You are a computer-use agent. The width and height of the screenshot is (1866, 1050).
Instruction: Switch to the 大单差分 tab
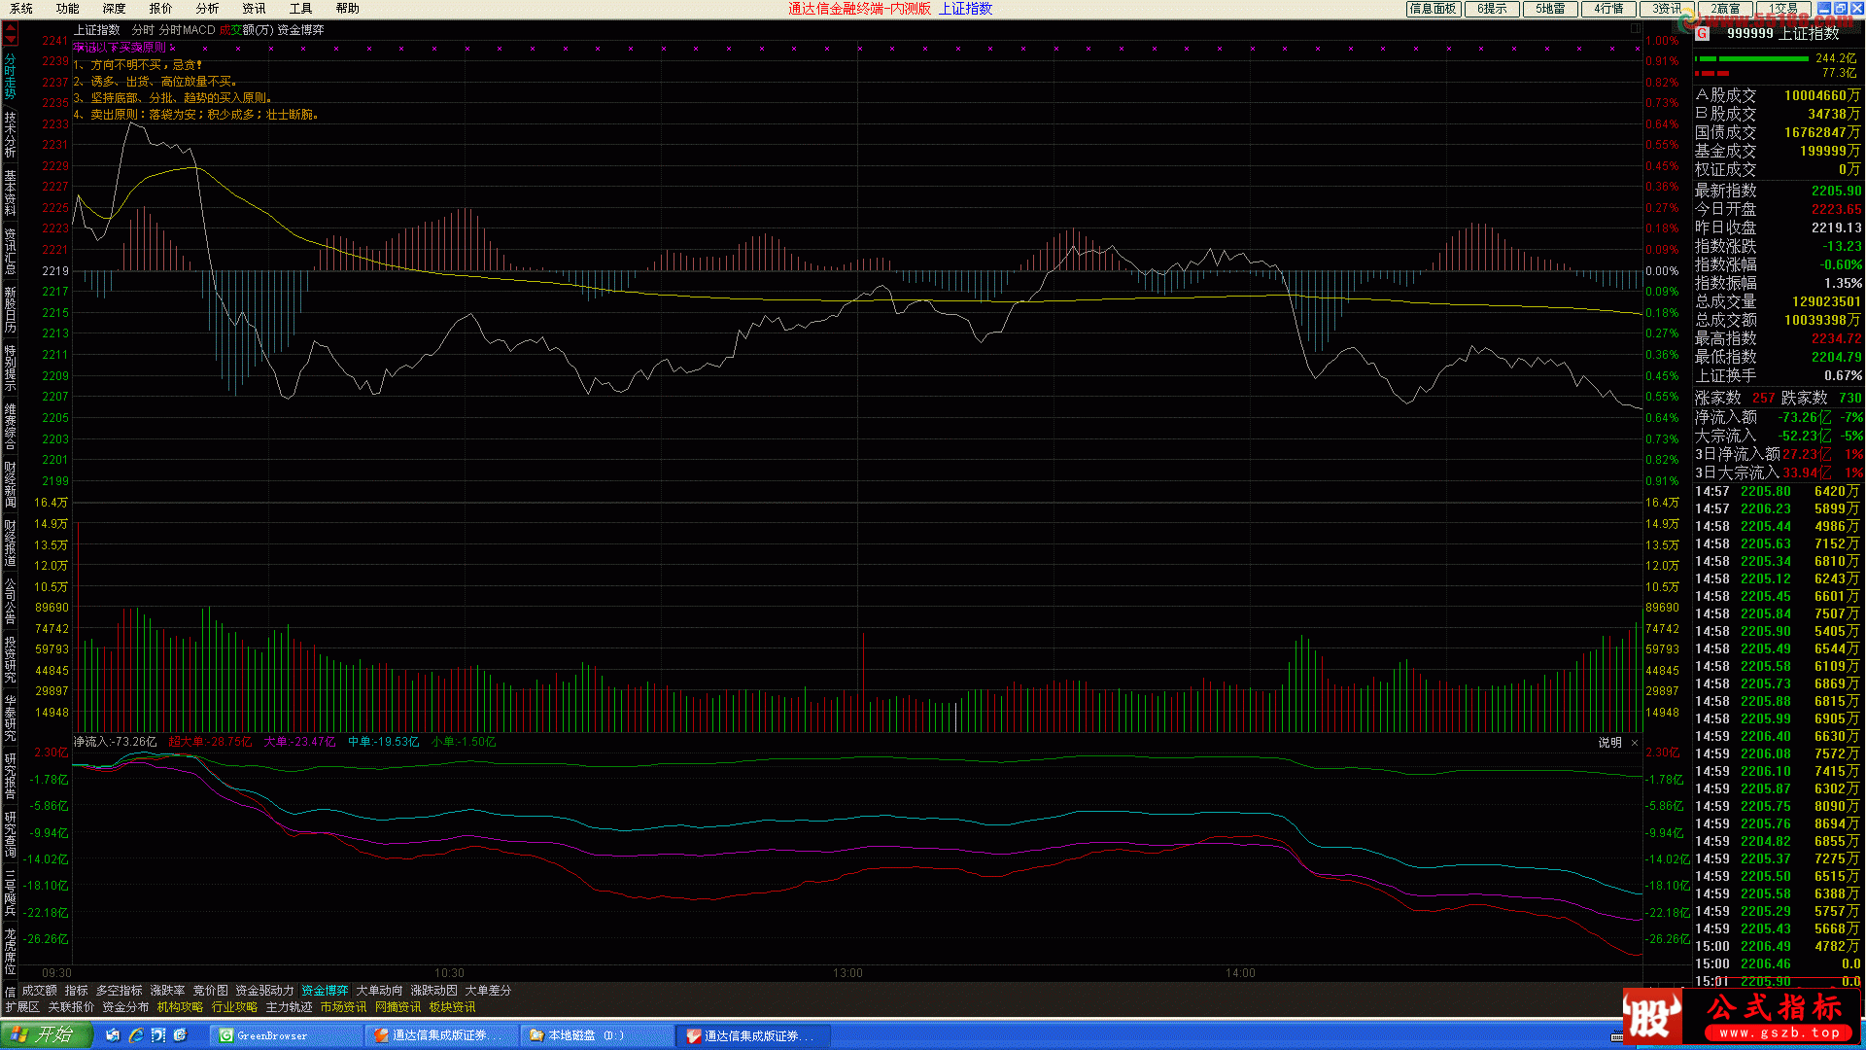tap(489, 991)
